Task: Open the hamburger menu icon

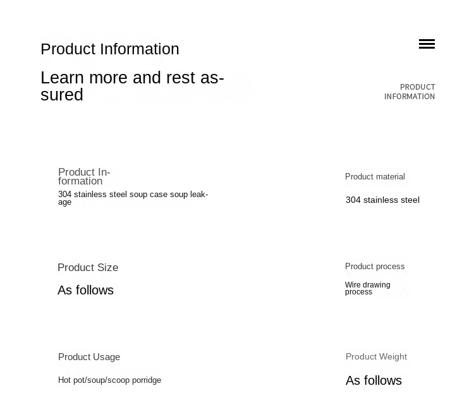Action: tap(427, 44)
